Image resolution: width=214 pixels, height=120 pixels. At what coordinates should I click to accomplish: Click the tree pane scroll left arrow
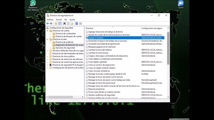tap(47, 97)
